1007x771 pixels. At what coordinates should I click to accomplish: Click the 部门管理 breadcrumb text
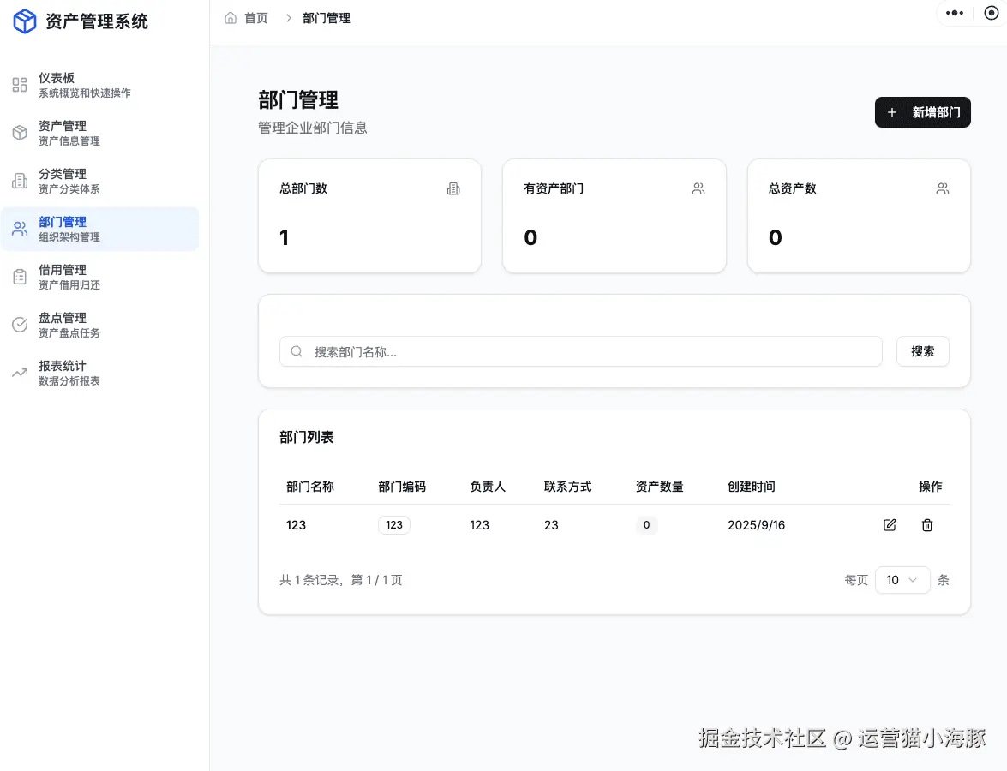coord(327,18)
